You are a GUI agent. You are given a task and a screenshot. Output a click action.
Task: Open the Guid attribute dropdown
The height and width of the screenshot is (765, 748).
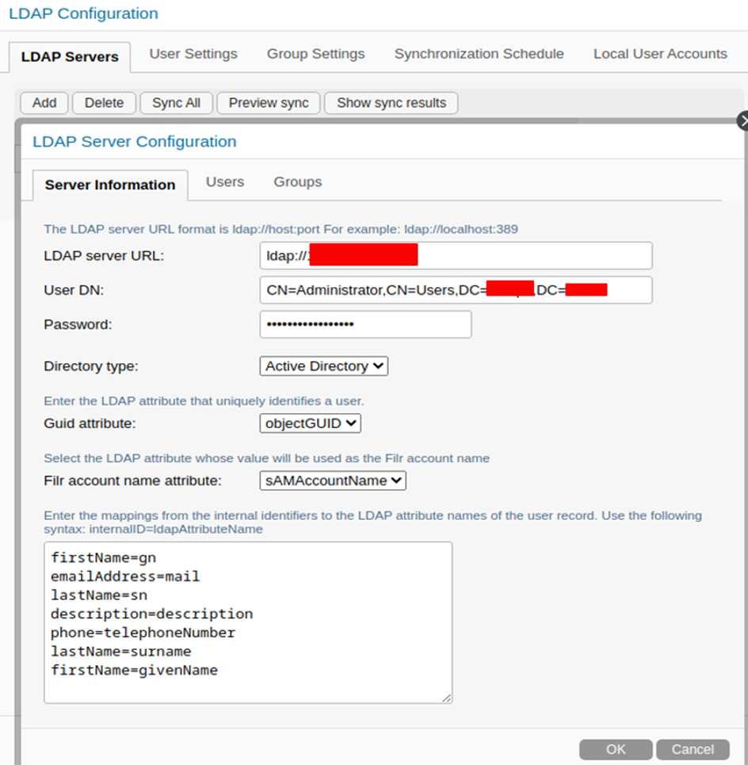coord(310,423)
